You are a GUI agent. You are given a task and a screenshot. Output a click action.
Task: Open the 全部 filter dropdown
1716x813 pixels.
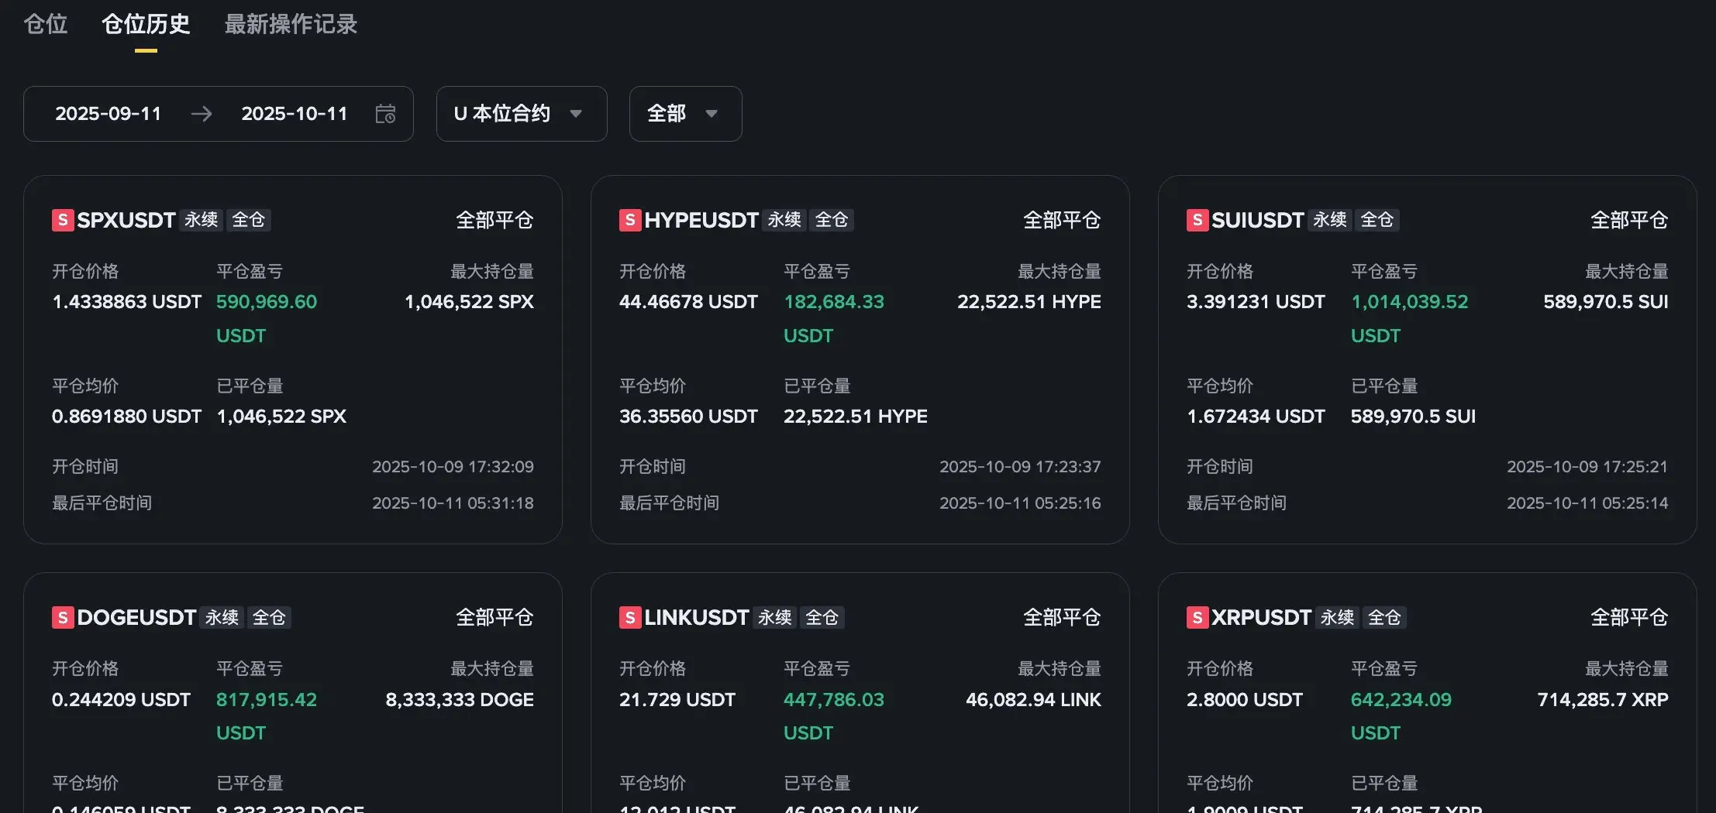[x=685, y=114]
